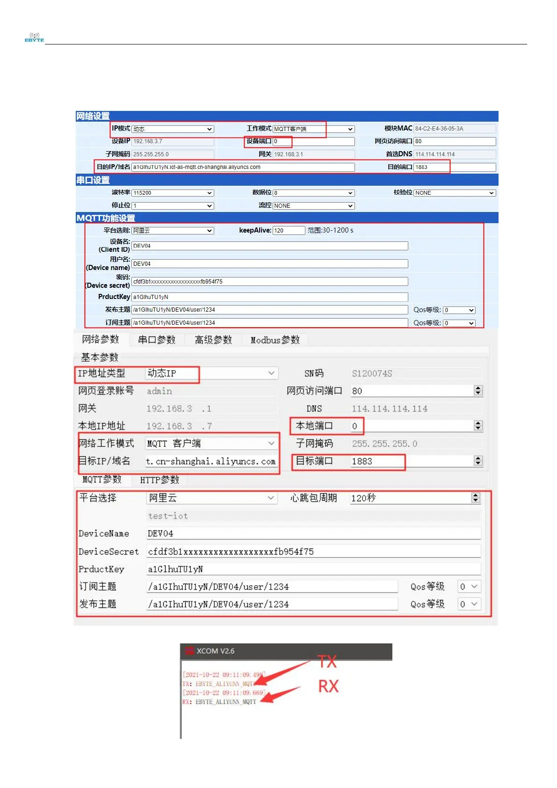Viewport: 557px width, 788px height.
Task: Click the web form 网页访问端口 input with 80
Action: click(x=455, y=141)
